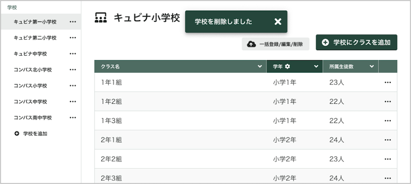This screenshot has height=184, width=411.
Task: Expand the クラス名 column sort dropdown
Action: click(x=260, y=67)
